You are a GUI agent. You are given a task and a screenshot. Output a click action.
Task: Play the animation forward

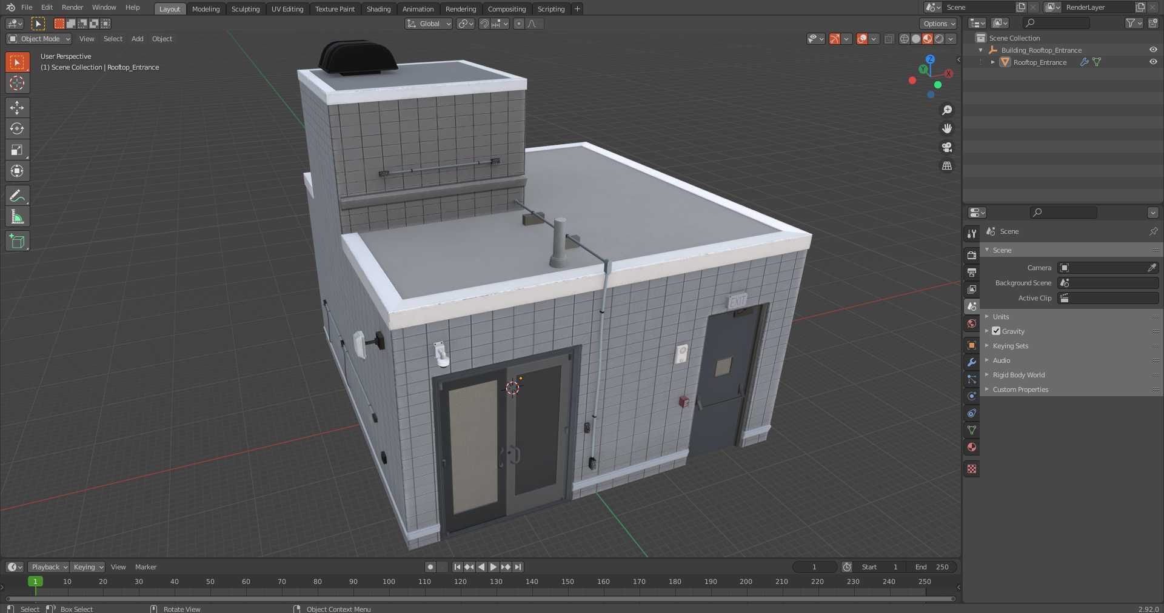tap(493, 567)
